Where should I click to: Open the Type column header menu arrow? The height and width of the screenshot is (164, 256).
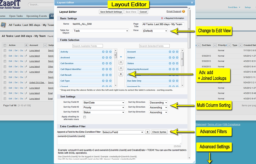pyautogui.click(x=240, y=45)
